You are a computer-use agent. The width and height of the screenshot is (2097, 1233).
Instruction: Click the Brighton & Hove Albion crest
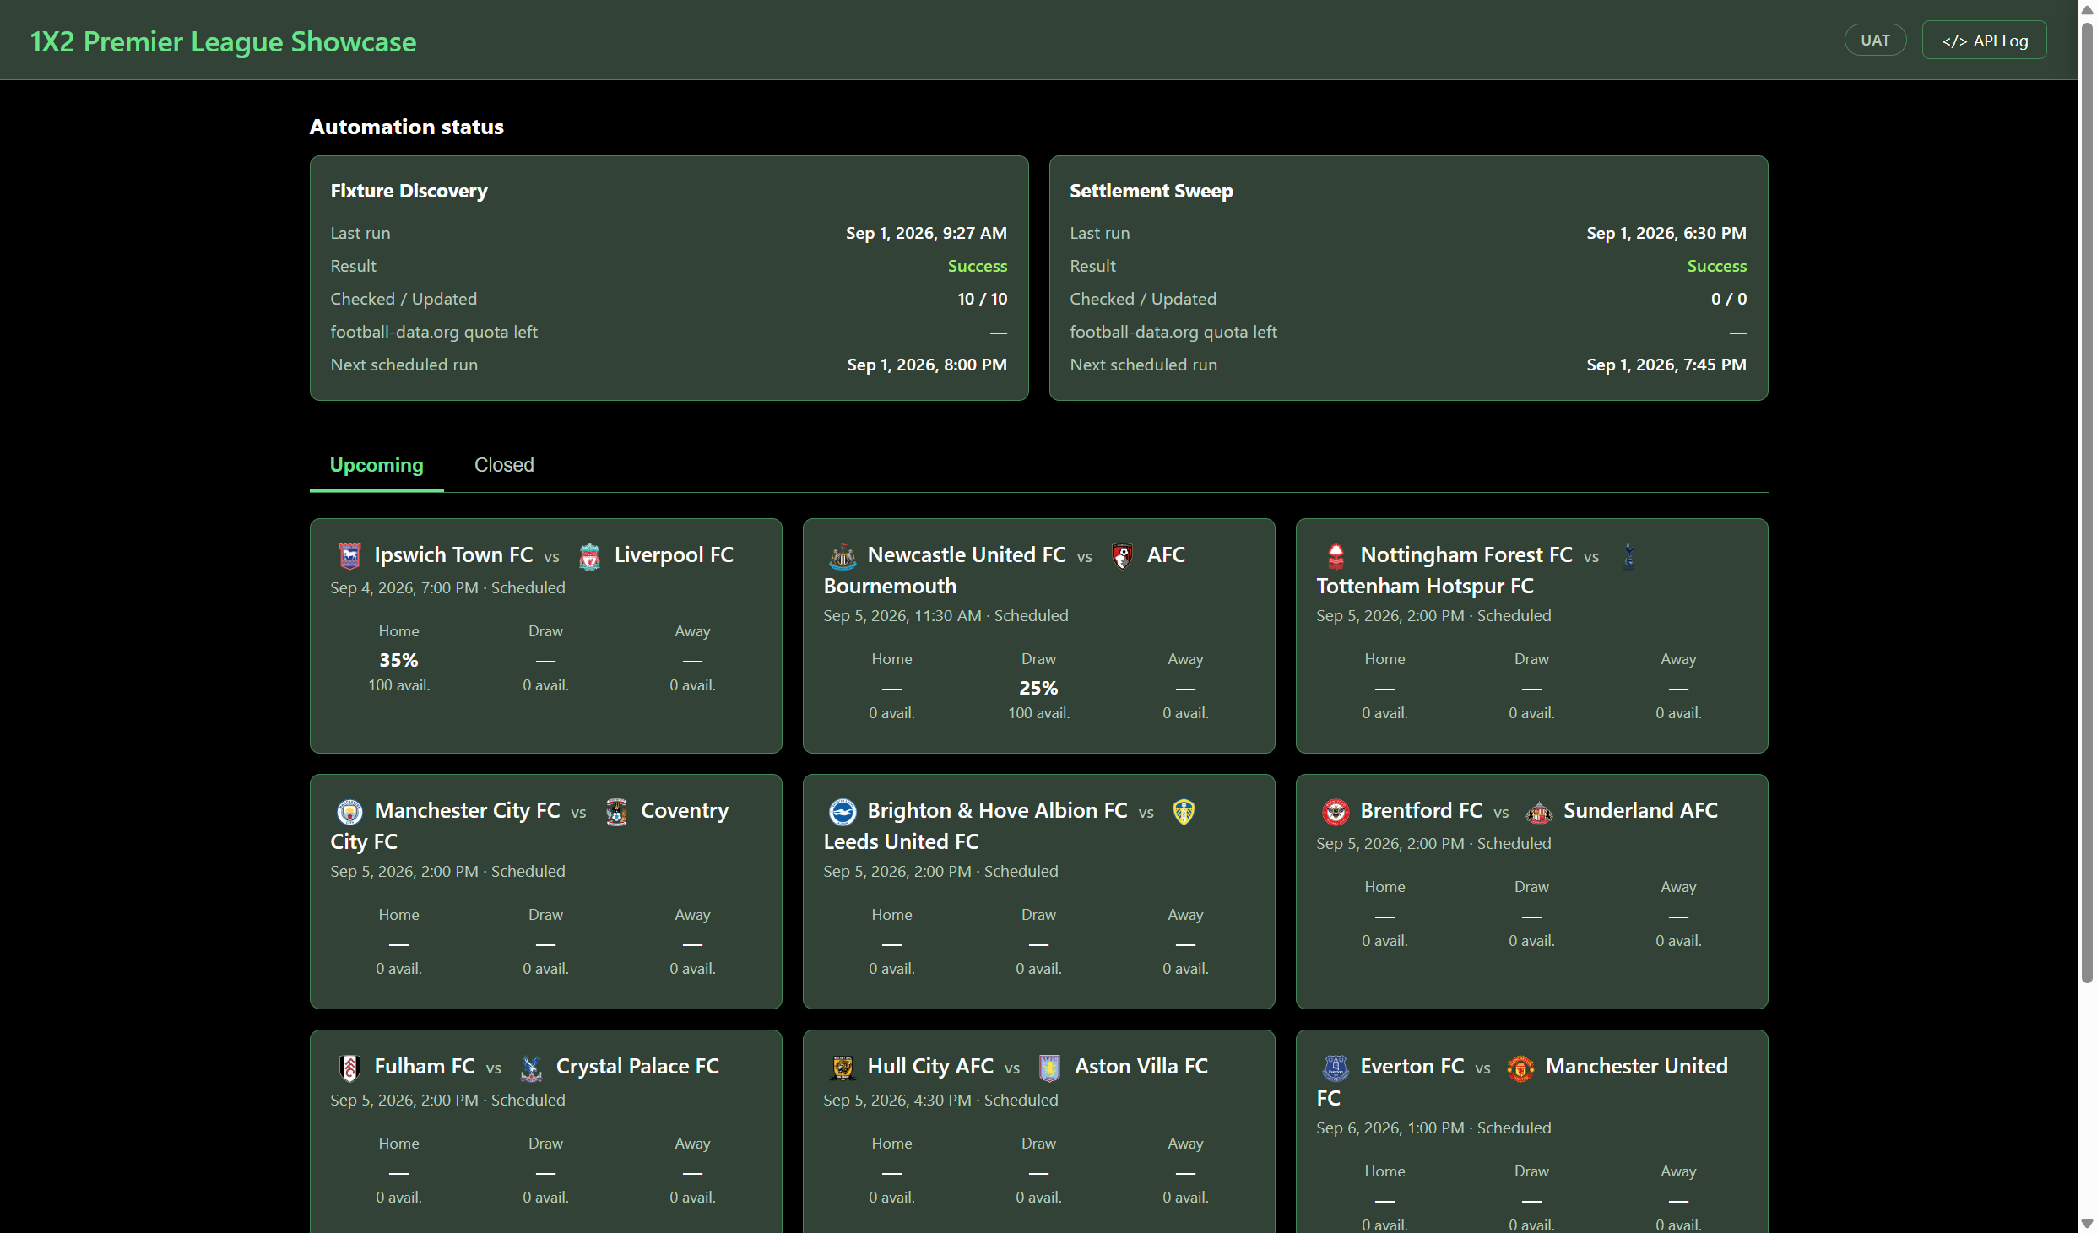843,812
